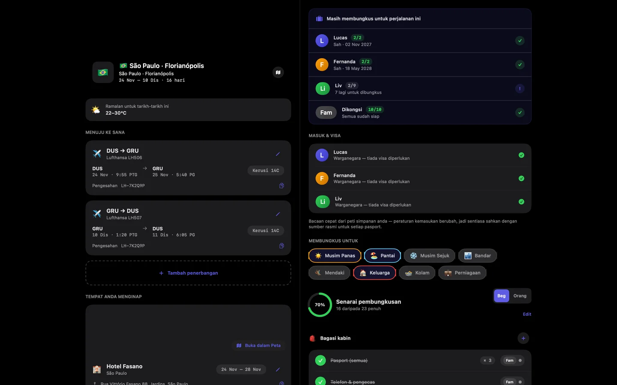The height and width of the screenshot is (385, 617).
Task: Toggle the Musim Panas packing chip
Action: (335, 256)
